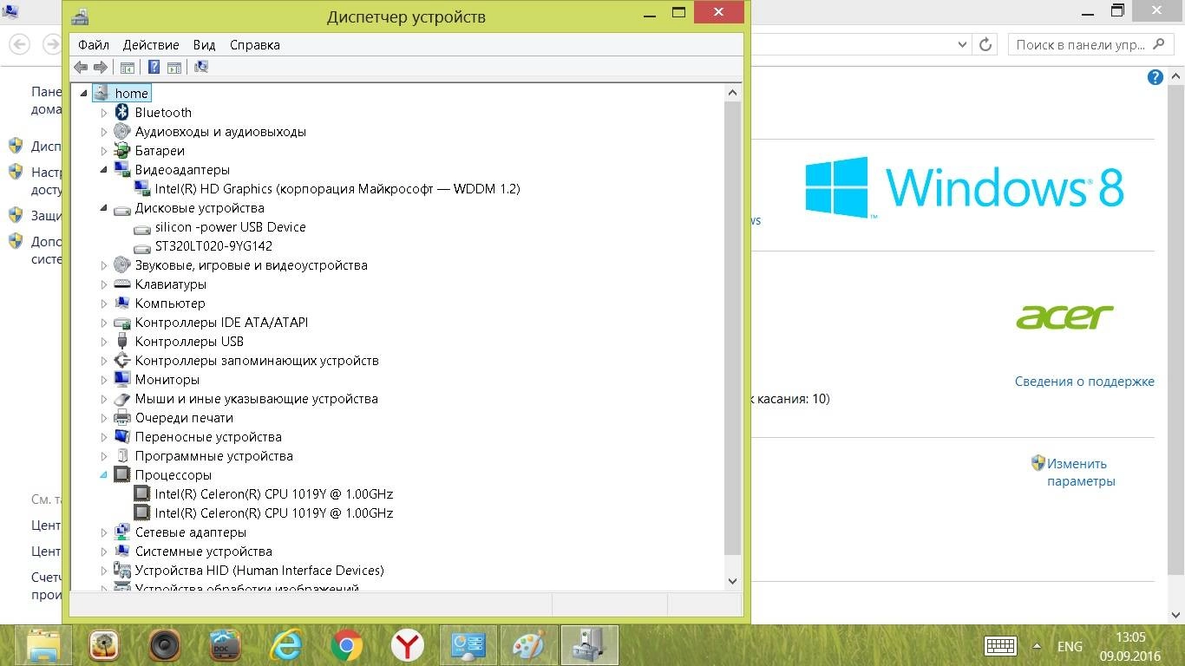
Task: Open the DOC app on the taskbar
Action: click(x=226, y=645)
